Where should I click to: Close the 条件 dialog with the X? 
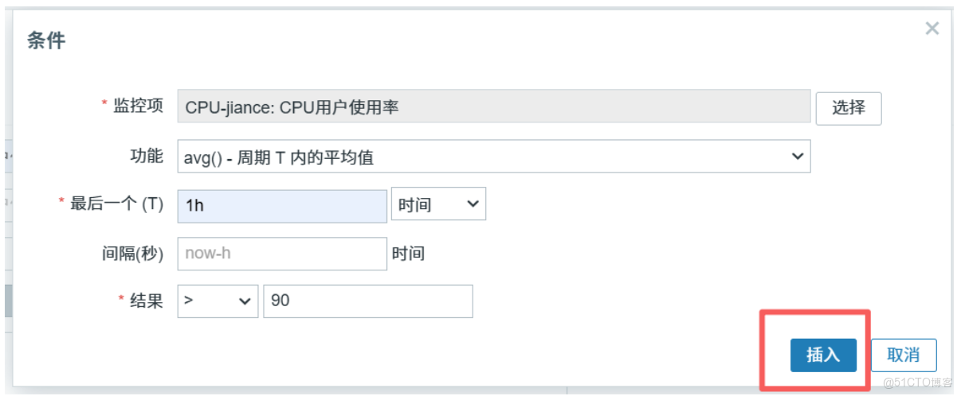tap(932, 29)
